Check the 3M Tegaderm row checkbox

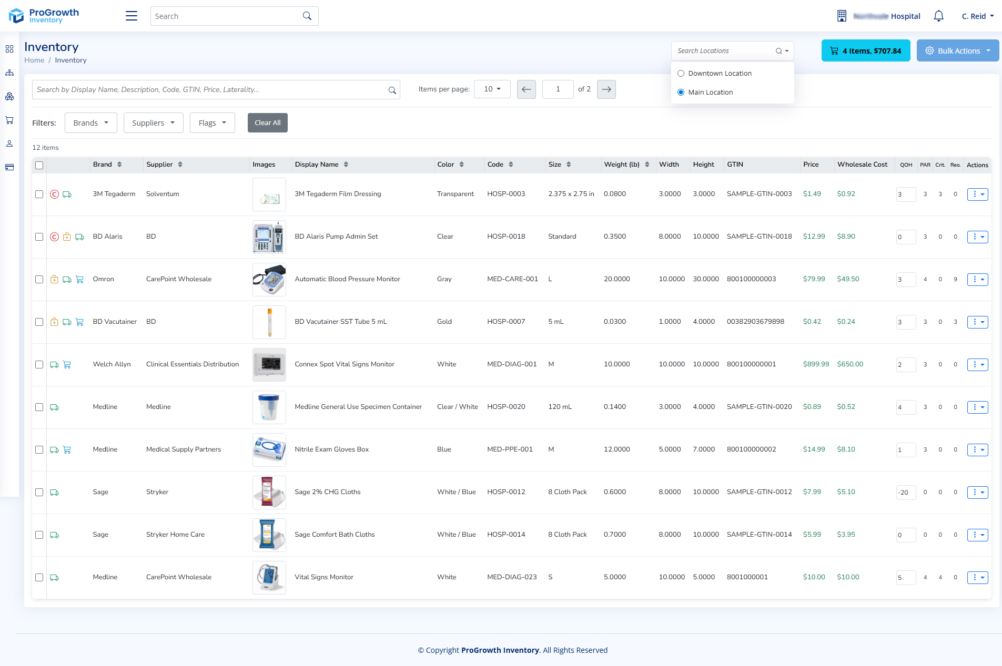coord(39,194)
